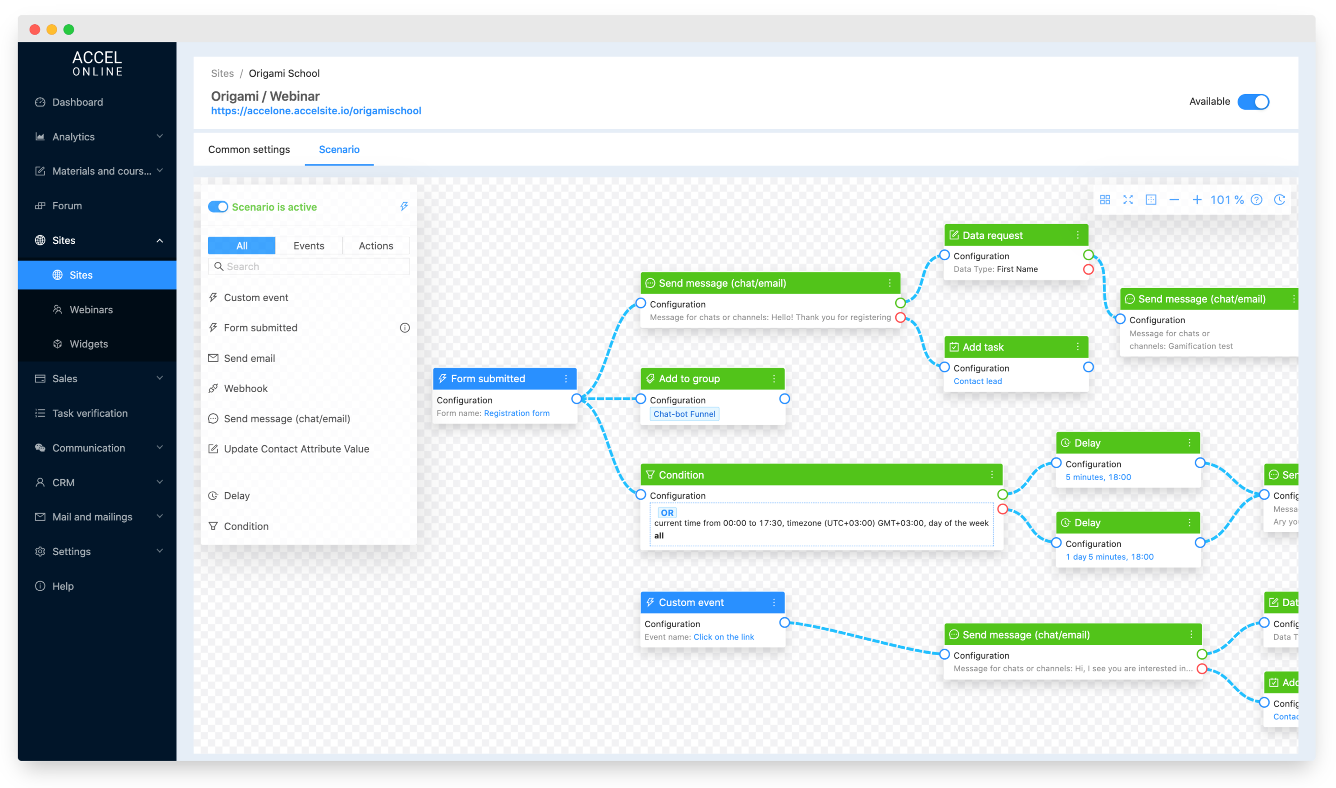Viewport: 1336px width, 788px height.
Task: Select the Actions filter tab
Action: point(376,246)
